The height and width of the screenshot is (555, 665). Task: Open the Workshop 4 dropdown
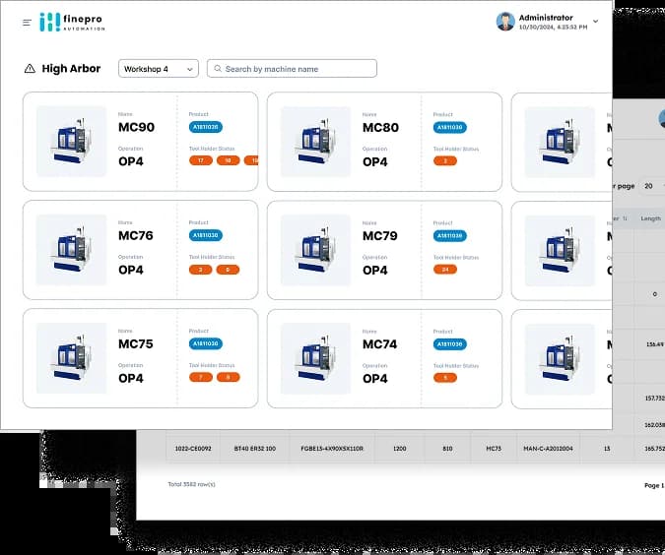point(158,69)
